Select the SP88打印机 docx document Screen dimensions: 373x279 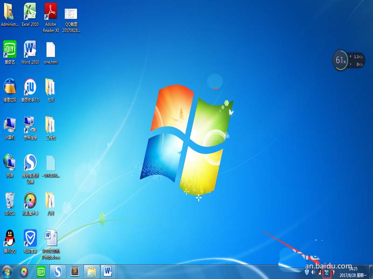pyautogui.click(x=51, y=245)
